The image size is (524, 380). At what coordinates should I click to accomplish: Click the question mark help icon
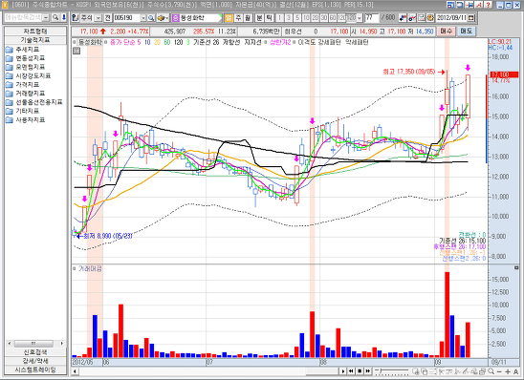pos(488,5)
